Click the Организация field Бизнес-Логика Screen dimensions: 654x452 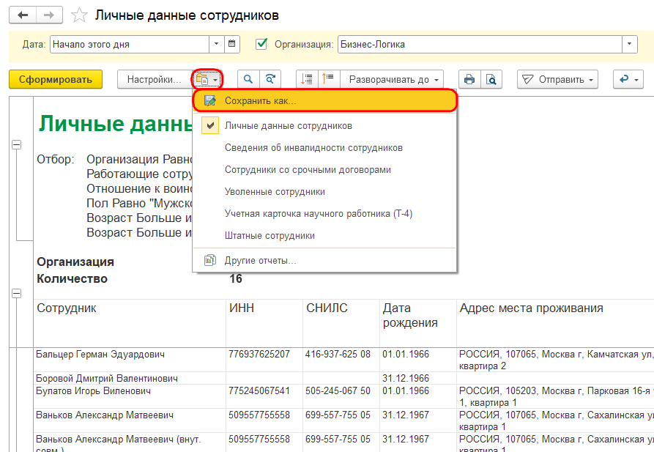click(480, 44)
